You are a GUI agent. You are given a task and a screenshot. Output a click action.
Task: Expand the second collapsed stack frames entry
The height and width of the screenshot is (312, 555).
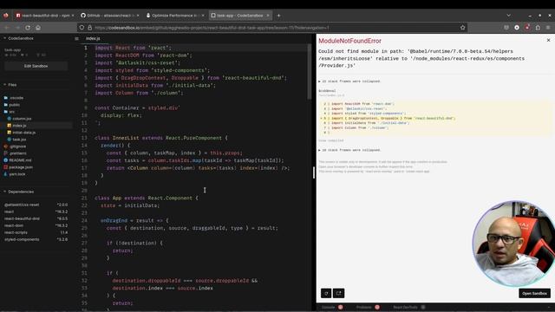(349, 150)
